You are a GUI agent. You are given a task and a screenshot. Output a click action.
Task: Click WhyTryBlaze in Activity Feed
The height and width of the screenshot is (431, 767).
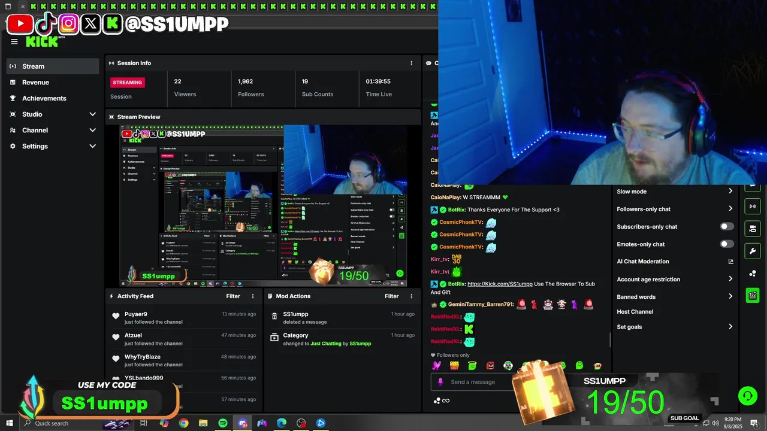(143, 357)
